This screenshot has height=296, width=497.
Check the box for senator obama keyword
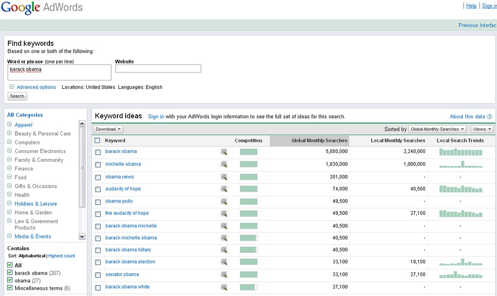point(98,275)
